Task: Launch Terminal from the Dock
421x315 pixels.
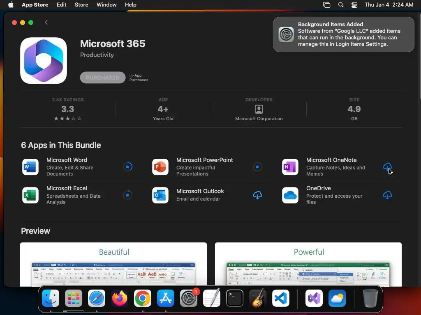Action: click(x=235, y=298)
